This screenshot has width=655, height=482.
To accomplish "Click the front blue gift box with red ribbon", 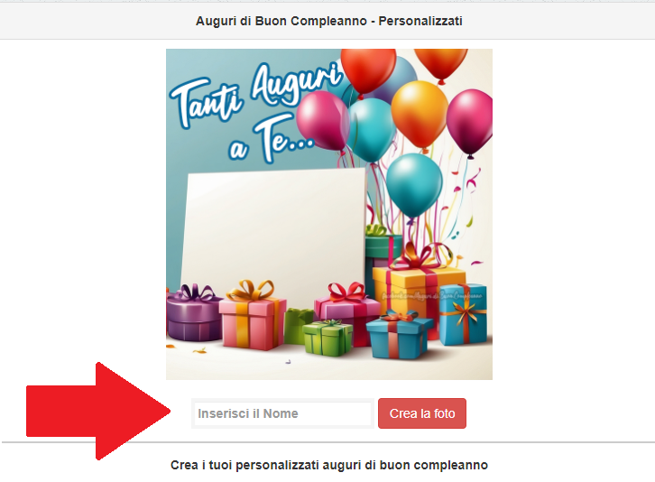I will tap(399, 335).
